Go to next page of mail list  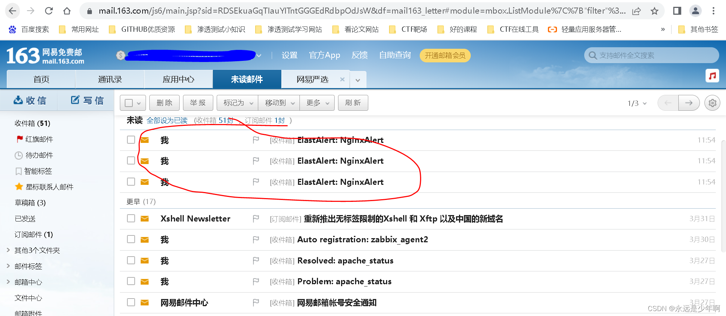click(689, 103)
